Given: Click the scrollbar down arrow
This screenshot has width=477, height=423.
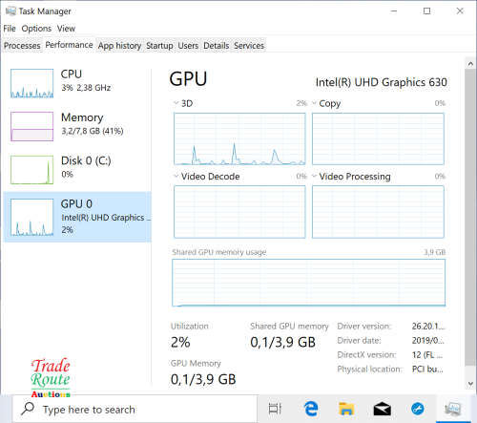Looking at the screenshot, I should [470, 384].
